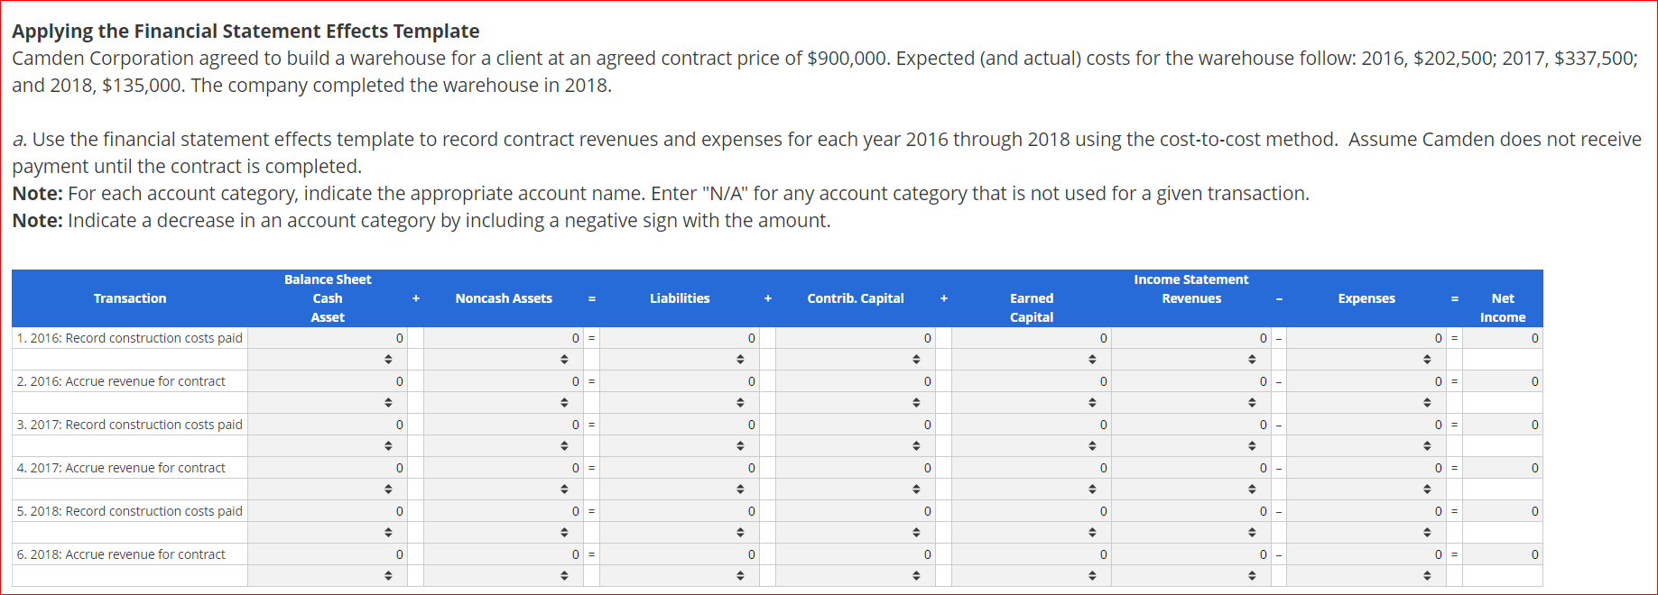The width and height of the screenshot is (1658, 595).
Task: Click Noncash Assets amount field for 2017 accrue revenue
Action: click(504, 468)
